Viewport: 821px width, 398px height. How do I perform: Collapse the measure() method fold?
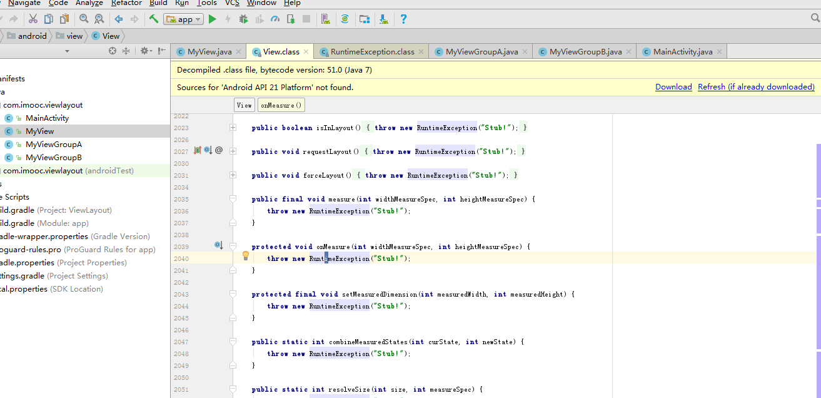point(233,199)
